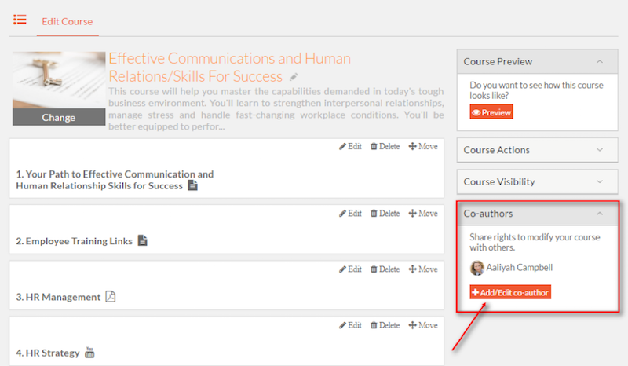628x366 pixels.
Task: Click document icon after first lesson title
Action: click(193, 185)
